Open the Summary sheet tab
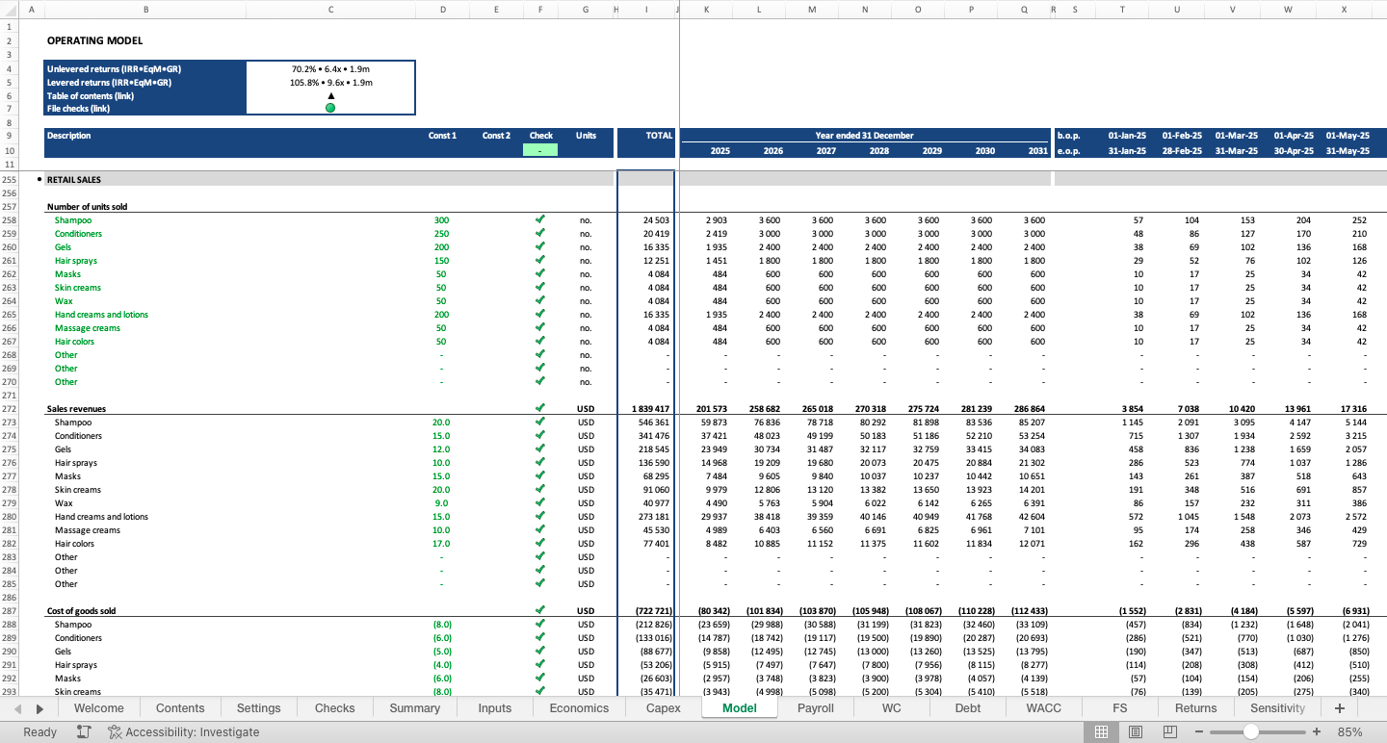 coord(415,708)
